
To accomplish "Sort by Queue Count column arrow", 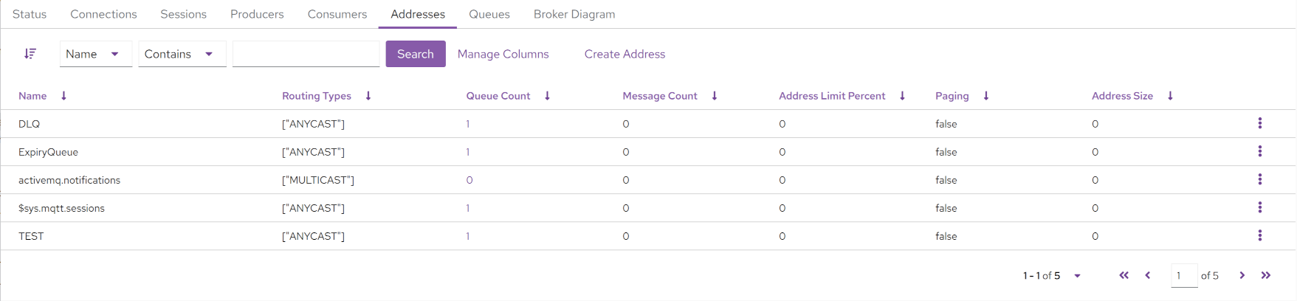I will [x=547, y=96].
